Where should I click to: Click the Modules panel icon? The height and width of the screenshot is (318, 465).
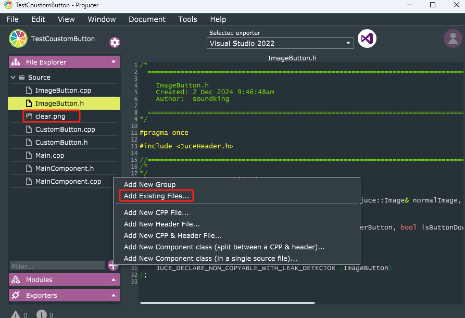[x=16, y=279]
